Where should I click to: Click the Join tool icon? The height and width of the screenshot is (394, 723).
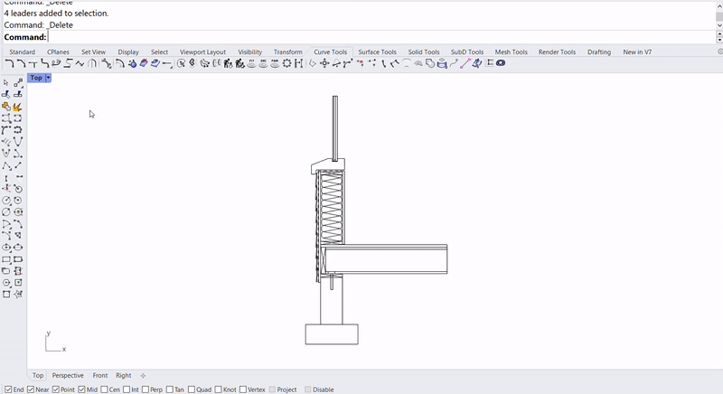(6, 107)
